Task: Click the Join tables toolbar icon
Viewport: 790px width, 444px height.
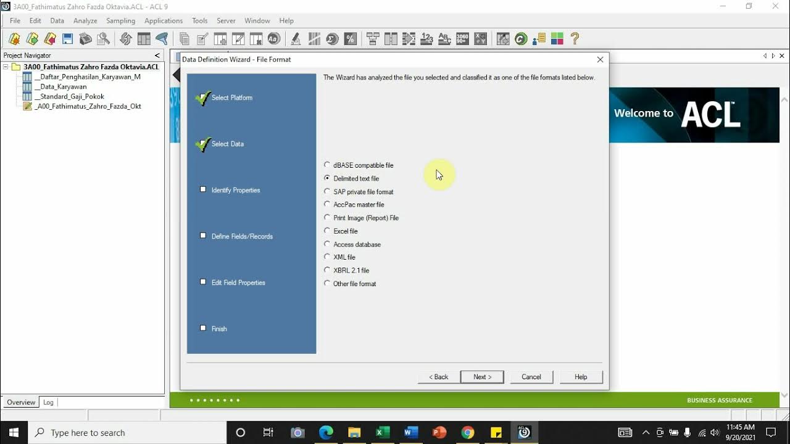Action: pyautogui.click(x=391, y=39)
